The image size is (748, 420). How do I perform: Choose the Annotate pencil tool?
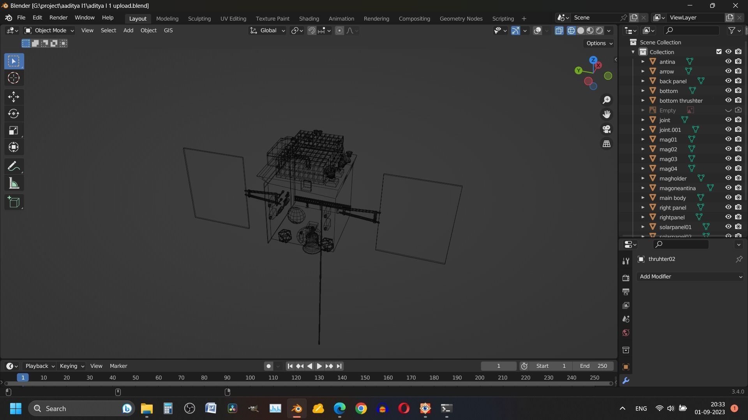click(x=14, y=166)
